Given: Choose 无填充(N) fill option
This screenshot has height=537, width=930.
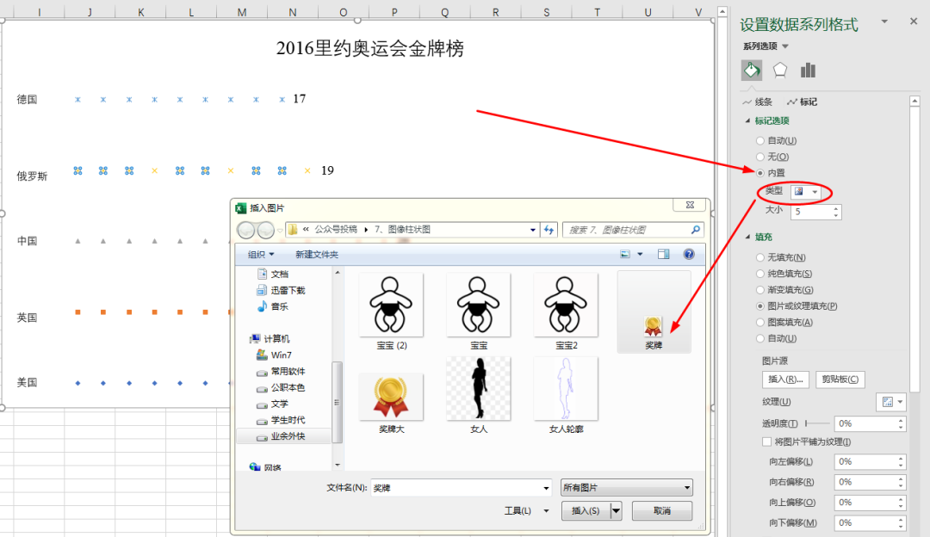Looking at the screenshot, I should pyautogui.click(x=759, y=257).
